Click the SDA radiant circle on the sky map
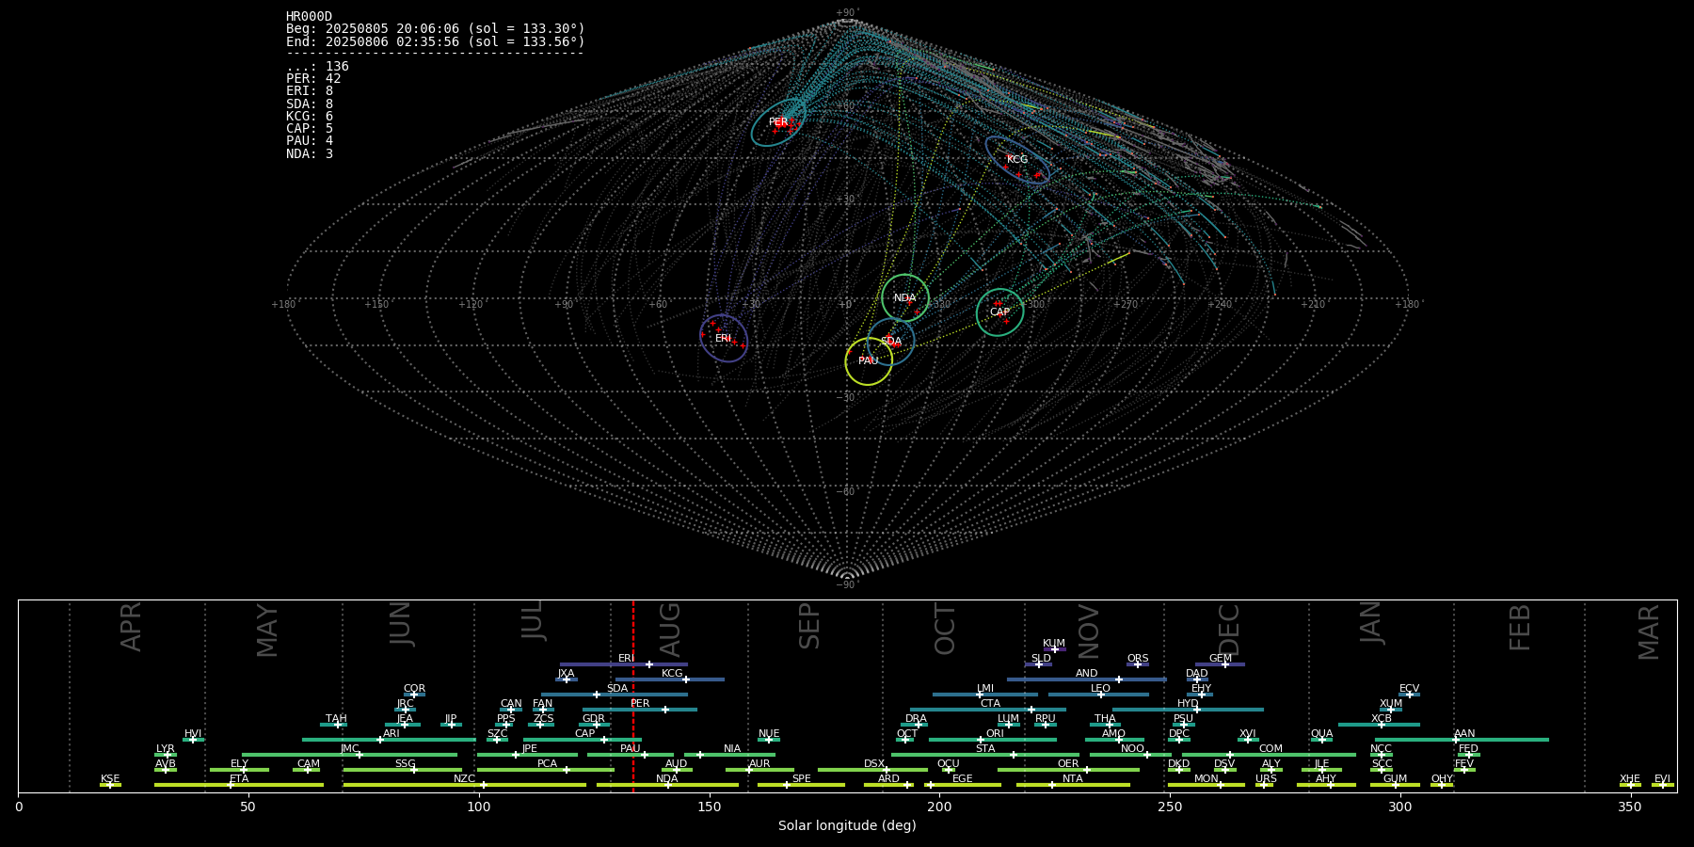This screenshot has height=847, width=1694. click(890, 341)
